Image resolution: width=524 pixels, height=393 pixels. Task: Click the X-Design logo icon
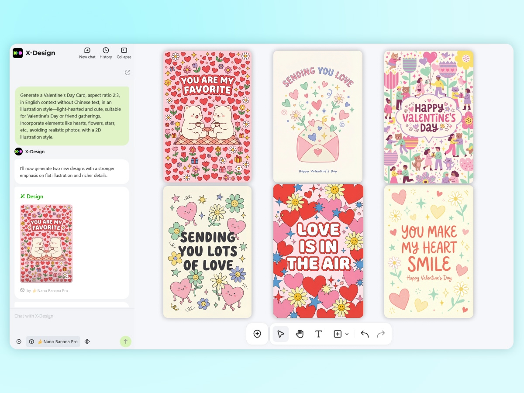pyautogui.click(x=18, y=53)
